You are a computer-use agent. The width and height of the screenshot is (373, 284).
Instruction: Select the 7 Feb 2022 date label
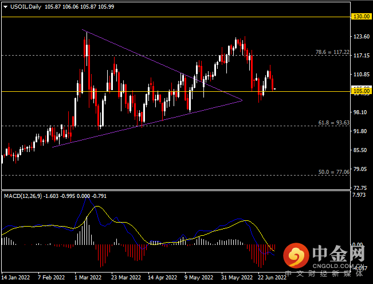[x=51, y=278]
